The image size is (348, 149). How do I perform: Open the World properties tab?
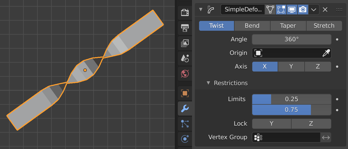click(185, 73)
